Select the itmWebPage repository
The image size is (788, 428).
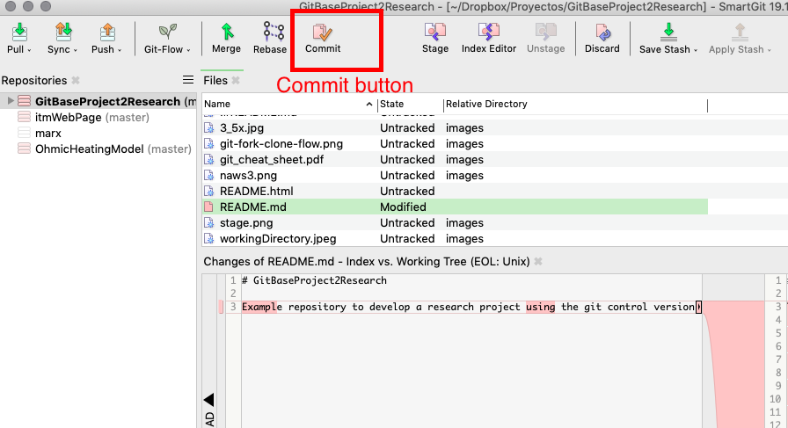[69, 117]
